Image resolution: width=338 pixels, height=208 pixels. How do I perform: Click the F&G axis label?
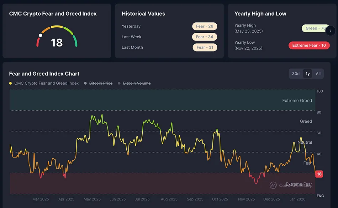(320, 196)
